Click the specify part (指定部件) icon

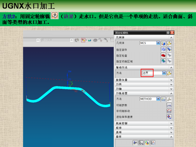click(163, 49)
